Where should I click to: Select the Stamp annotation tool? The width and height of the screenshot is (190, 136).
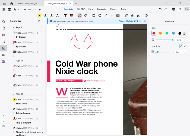(x=132, y=15)
